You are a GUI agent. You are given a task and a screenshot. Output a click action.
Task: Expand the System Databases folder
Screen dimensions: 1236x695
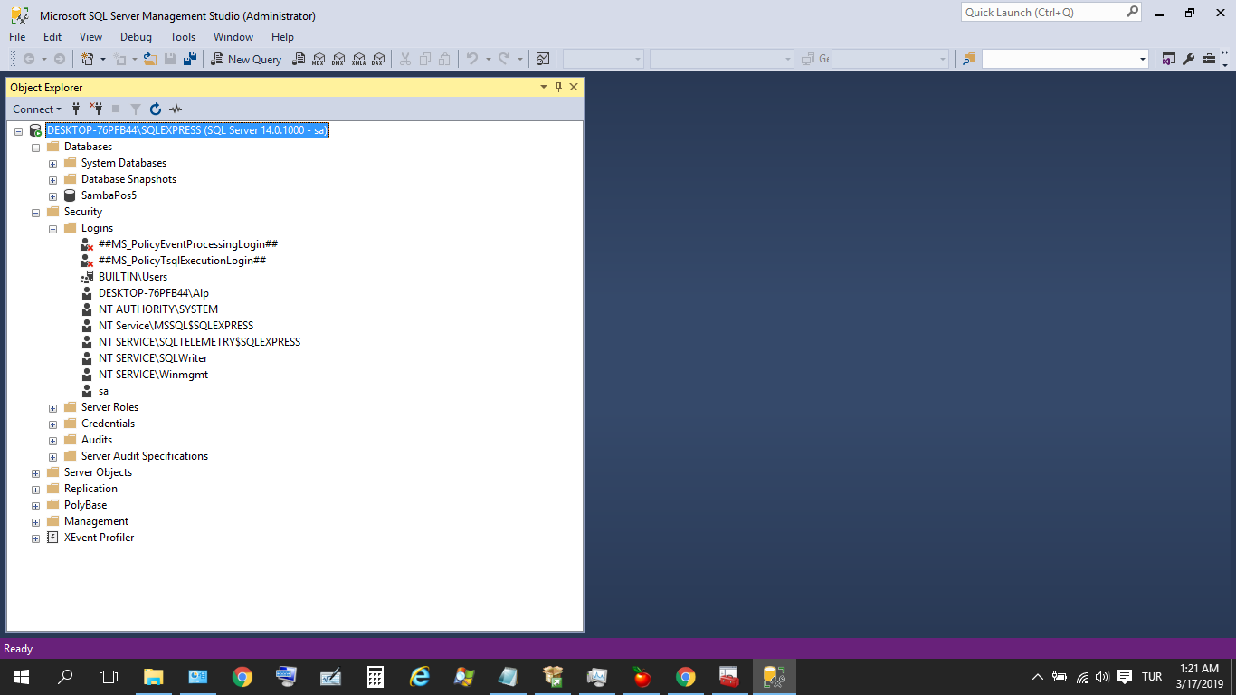tap(52, 164)
